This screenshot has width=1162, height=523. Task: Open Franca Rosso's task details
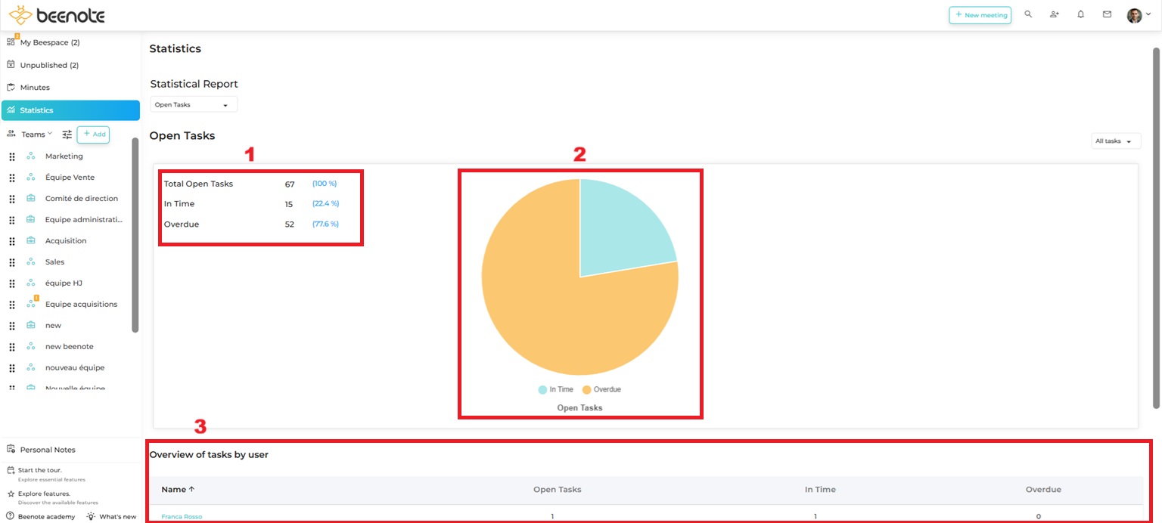point(182,516)
